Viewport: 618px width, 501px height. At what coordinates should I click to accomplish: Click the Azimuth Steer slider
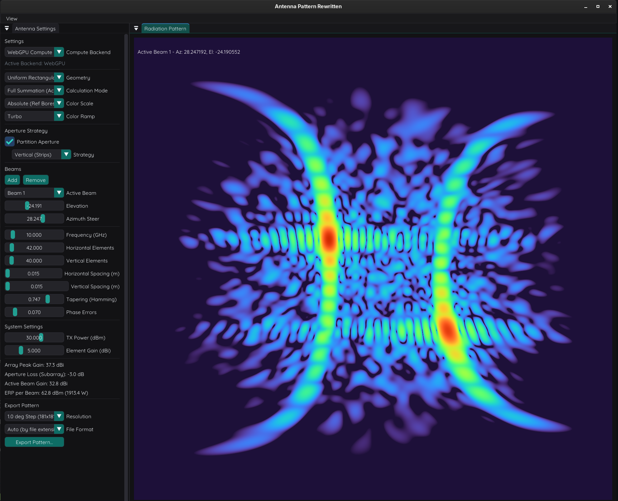click(34, 218)
